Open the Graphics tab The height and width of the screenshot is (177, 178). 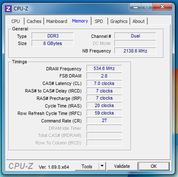point(119,21)
